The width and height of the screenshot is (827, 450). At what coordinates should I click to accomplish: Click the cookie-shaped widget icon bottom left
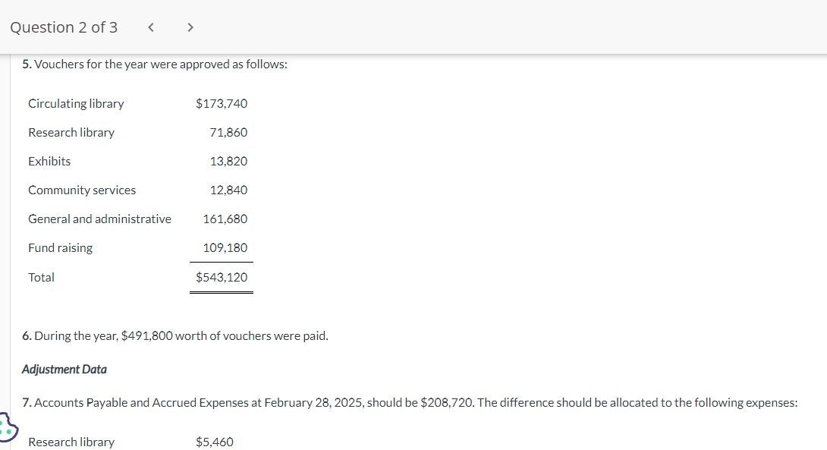[x=6, y=427]
